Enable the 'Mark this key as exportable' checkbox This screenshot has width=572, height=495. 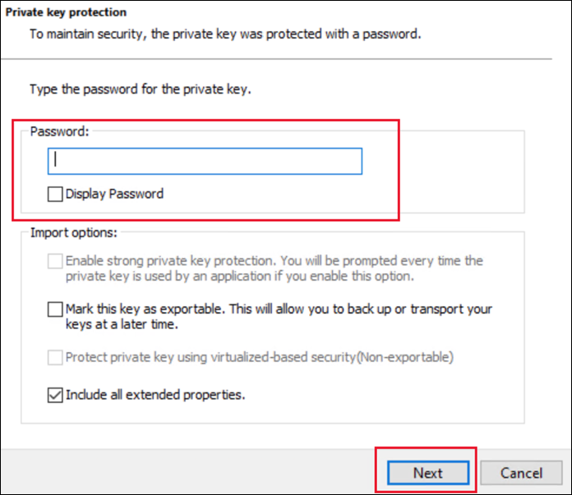point(55,309)
